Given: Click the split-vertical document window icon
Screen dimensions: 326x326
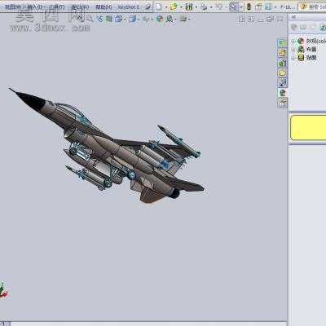Looking at the screenshot, I should coord(240,19).
